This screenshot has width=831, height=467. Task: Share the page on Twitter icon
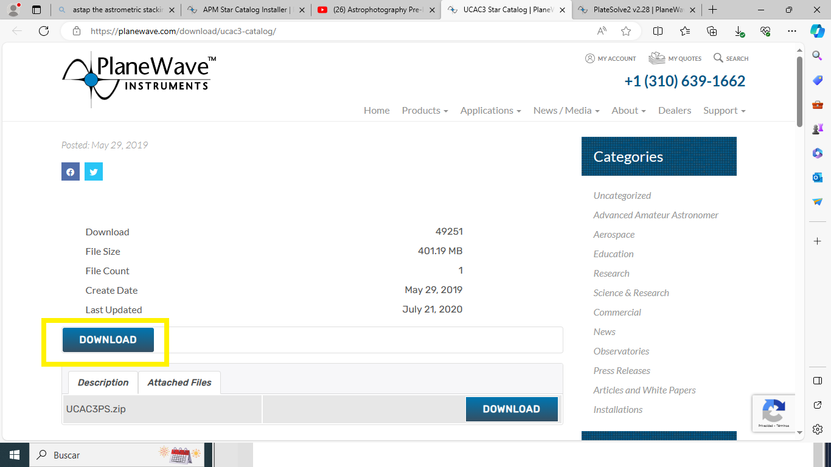(x=94, y=171)
